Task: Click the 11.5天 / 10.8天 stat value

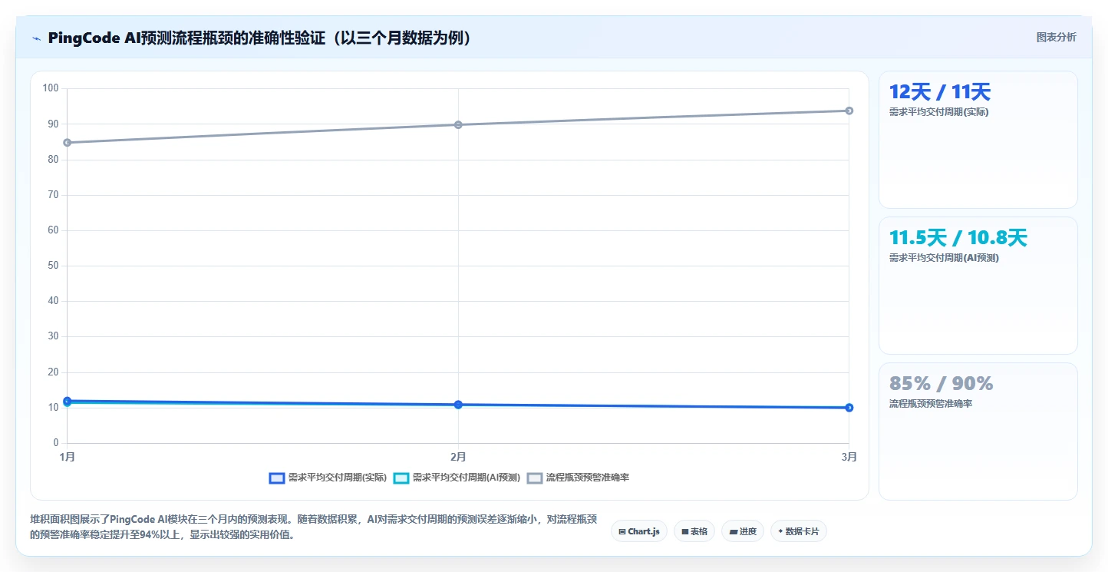Action: coord(958,238)
